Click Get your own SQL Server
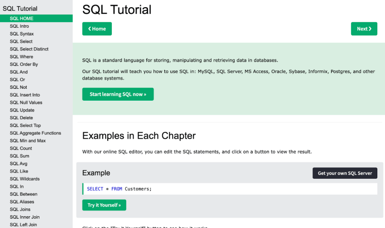Viewport: 385px width, 228px height. [x=345, y=173]
